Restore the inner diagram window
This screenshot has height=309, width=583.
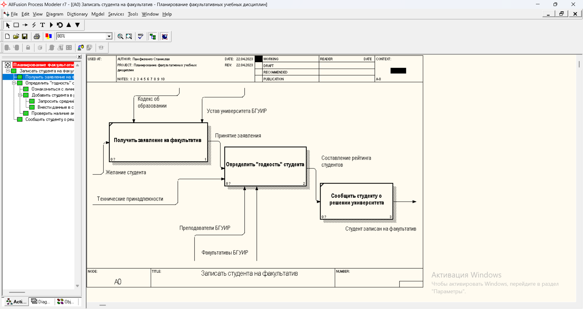tap(561, 14)
